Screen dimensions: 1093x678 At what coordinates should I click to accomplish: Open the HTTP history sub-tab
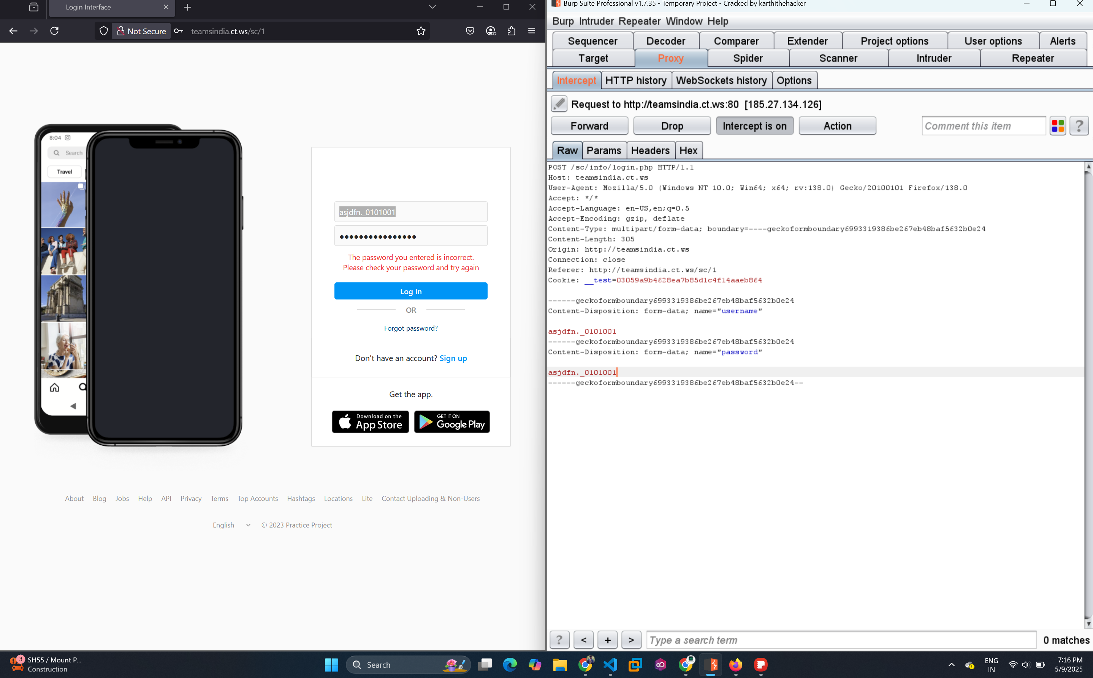click(636, 80)
